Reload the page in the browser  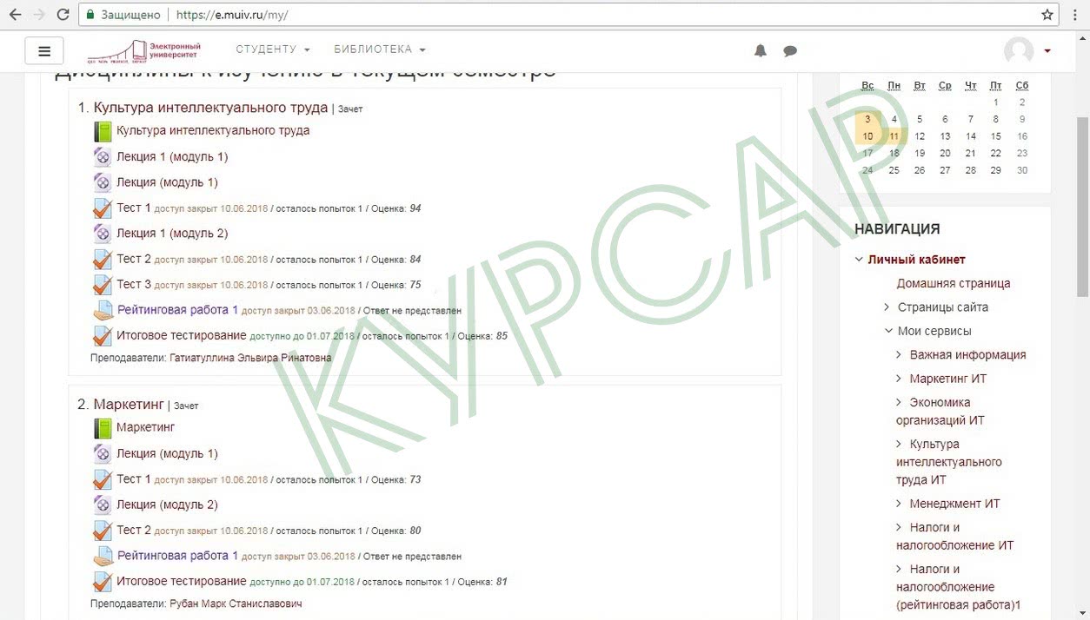(x=63, y=15)
